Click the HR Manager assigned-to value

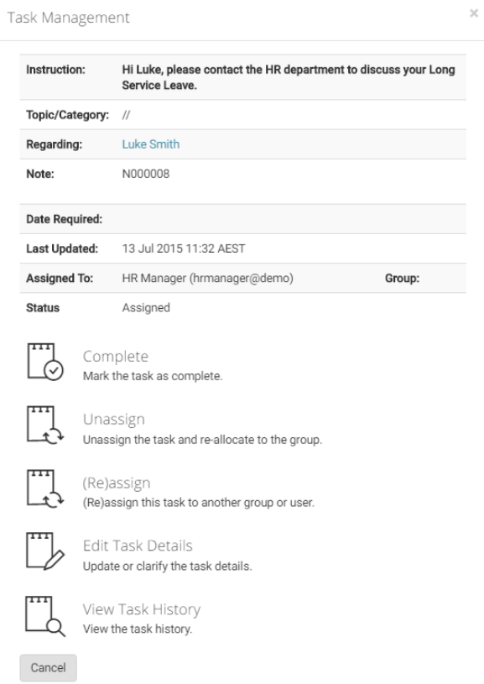(x=207, y=279)
